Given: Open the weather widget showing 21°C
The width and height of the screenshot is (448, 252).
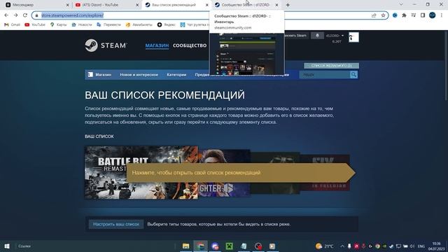Looking at the screenshot, I should (324, 246).
